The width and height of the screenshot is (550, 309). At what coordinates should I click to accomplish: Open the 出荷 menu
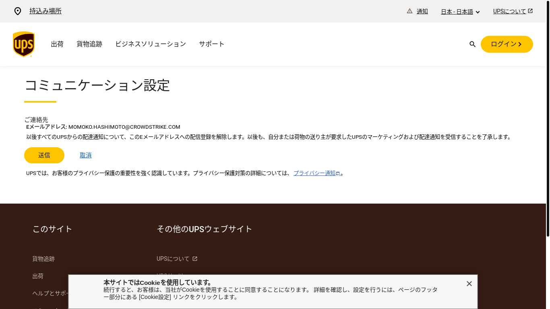tap(57, 44)
